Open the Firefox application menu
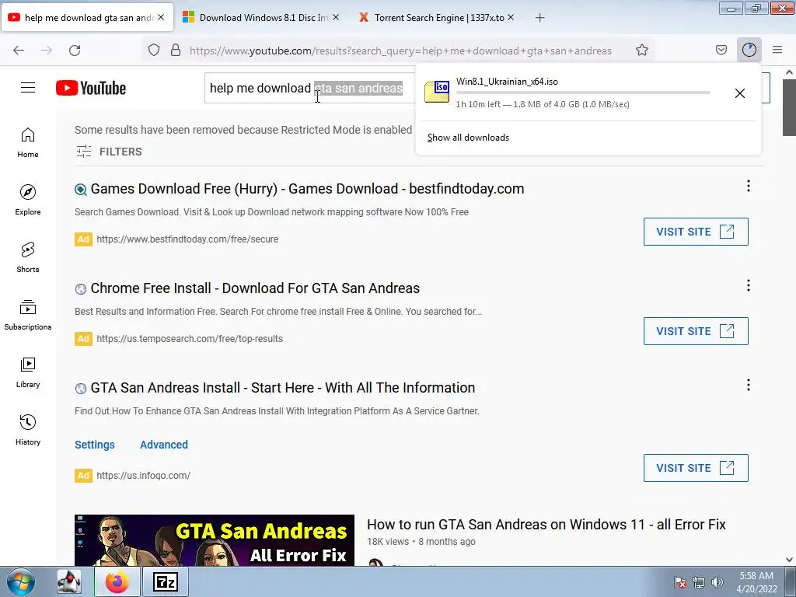 [x=777, y=50]
